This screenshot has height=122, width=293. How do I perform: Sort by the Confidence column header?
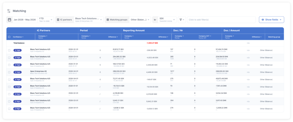tap(18, 37)
